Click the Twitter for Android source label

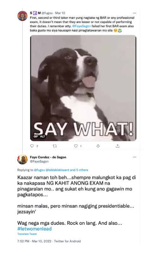coord(67,241)
